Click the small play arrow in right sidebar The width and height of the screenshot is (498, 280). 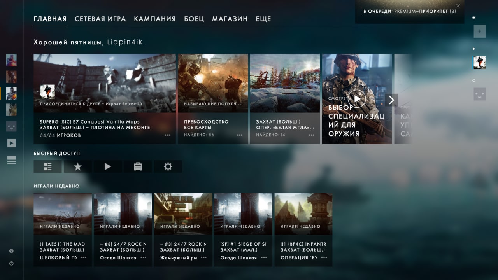click(x=474, y=49)
